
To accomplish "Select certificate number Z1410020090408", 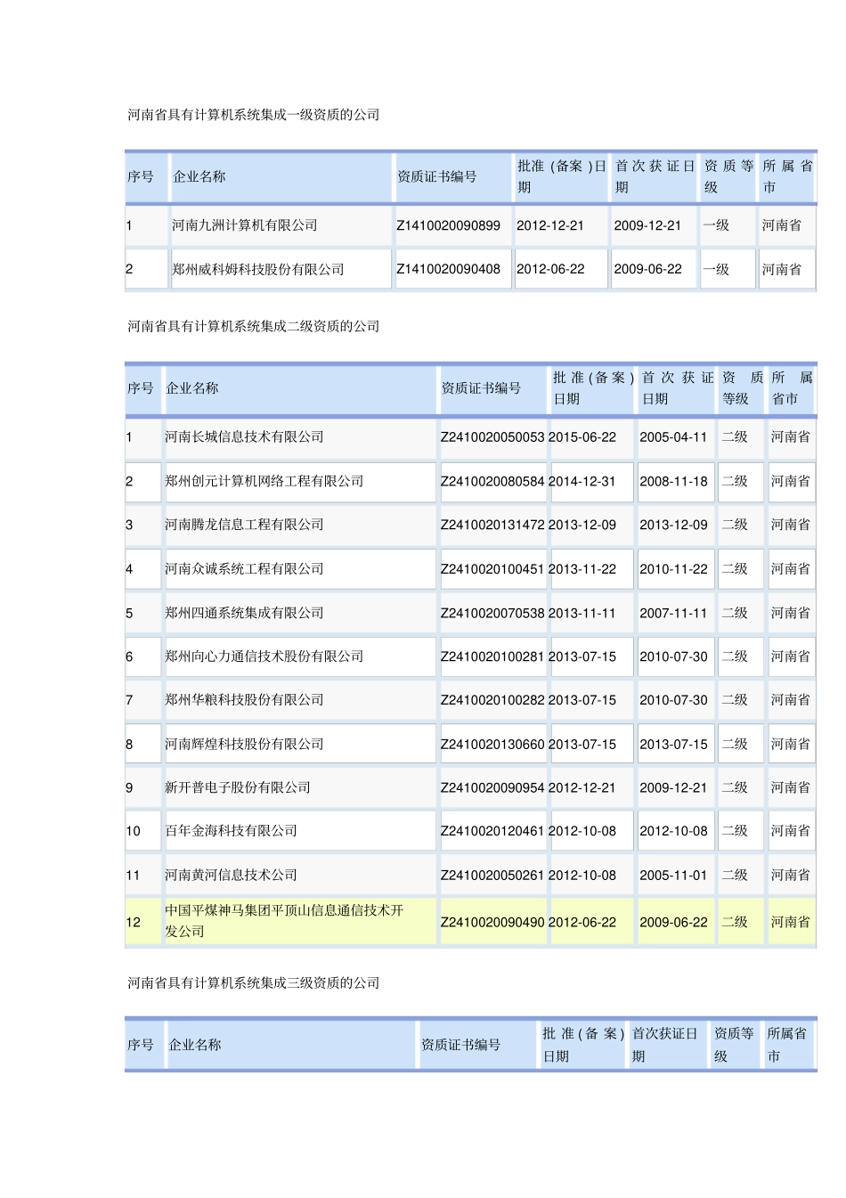I will [448, 269].
